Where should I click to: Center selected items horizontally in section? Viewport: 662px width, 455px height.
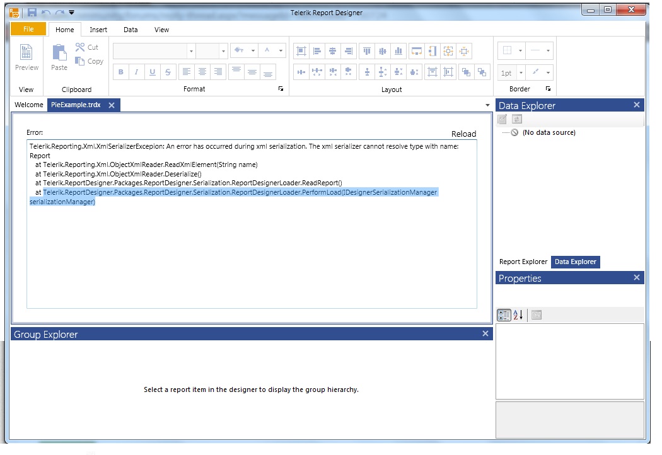[x=433, y=72]
